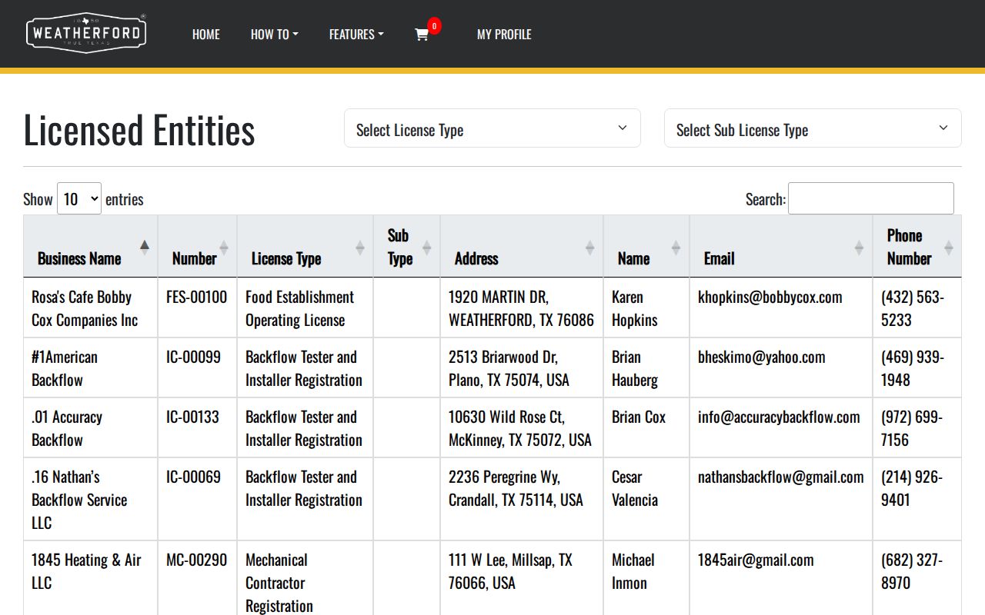Click the name Brian Hauberg
The width and height of the screenshot is (985, 615).
tap(636, 368)
